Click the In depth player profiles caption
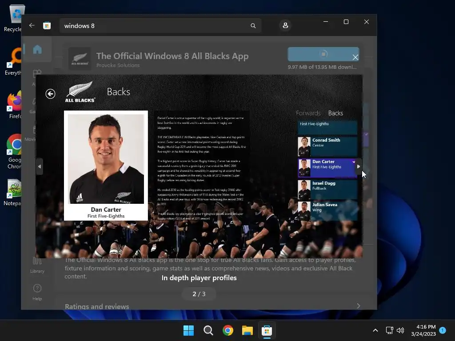This screenshot has width=455, height=341. pyautogui.click(x=199, y=278)
